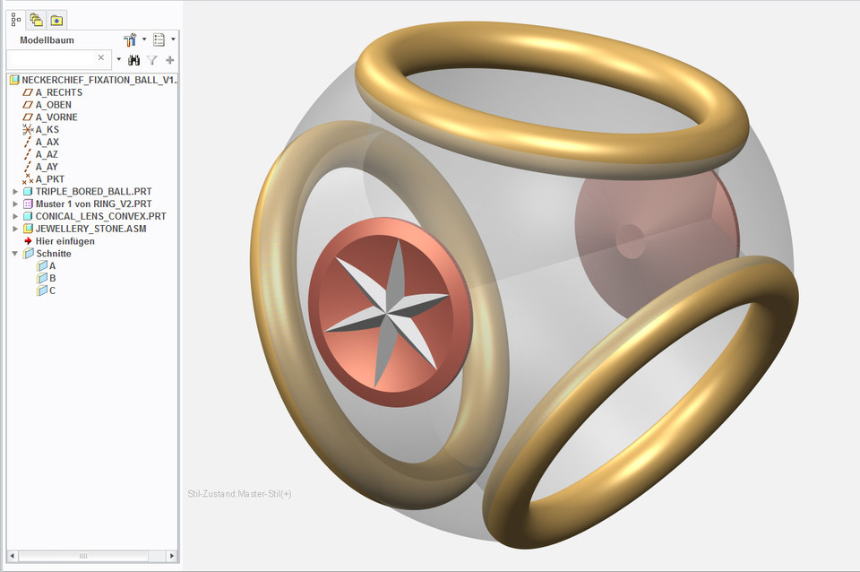Expand the TRIPLE_BORED_BALL.PRT node
This screenshot has height=572, width=860.
14,192
